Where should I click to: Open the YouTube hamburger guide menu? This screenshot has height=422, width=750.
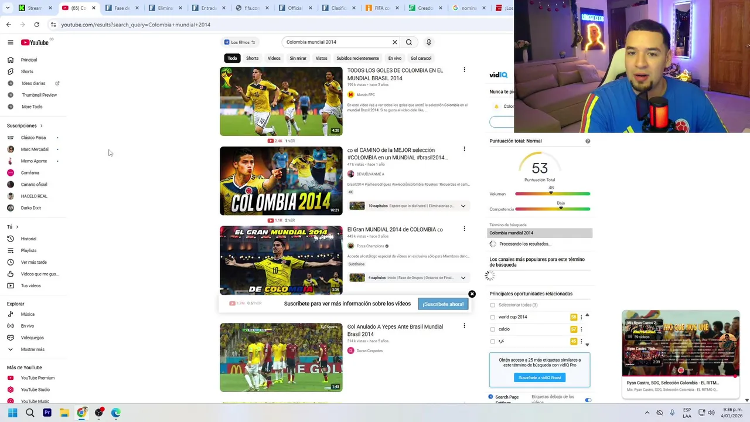(x=10, y=42)
